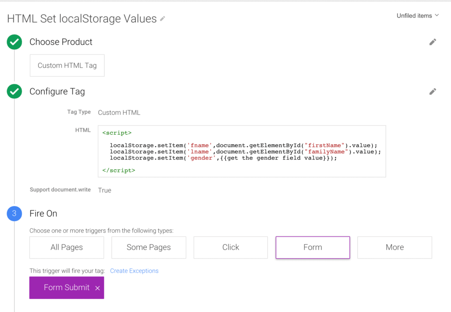The height and width of the screenshot is (312, 451).
Task: Open the Unfiled items folder dropdown
Action: [x=418, y=16]
